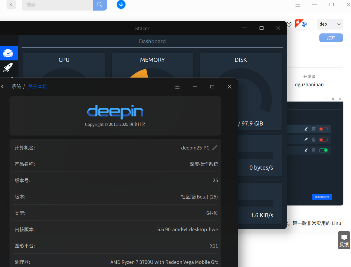Viewport: 351px width, 267px height.
Task: Click the AMD Ryzen 7 3700U processor text
Action: click(x=164, y=262)
